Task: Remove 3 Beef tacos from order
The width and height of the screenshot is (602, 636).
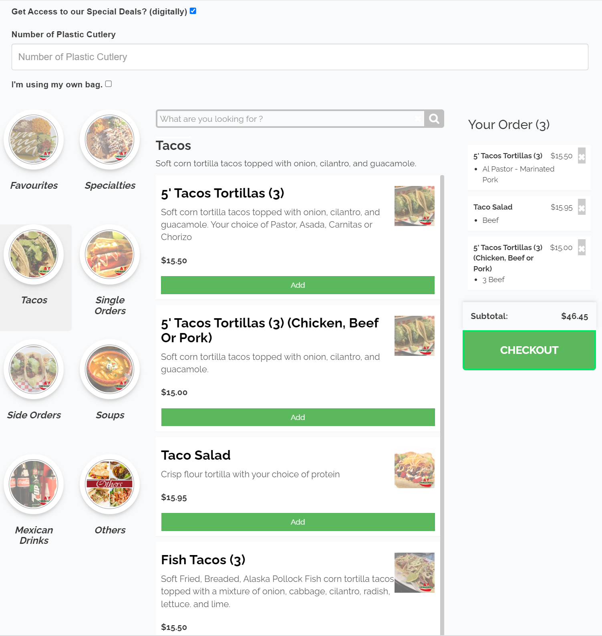Action: [x=582, y=248]
